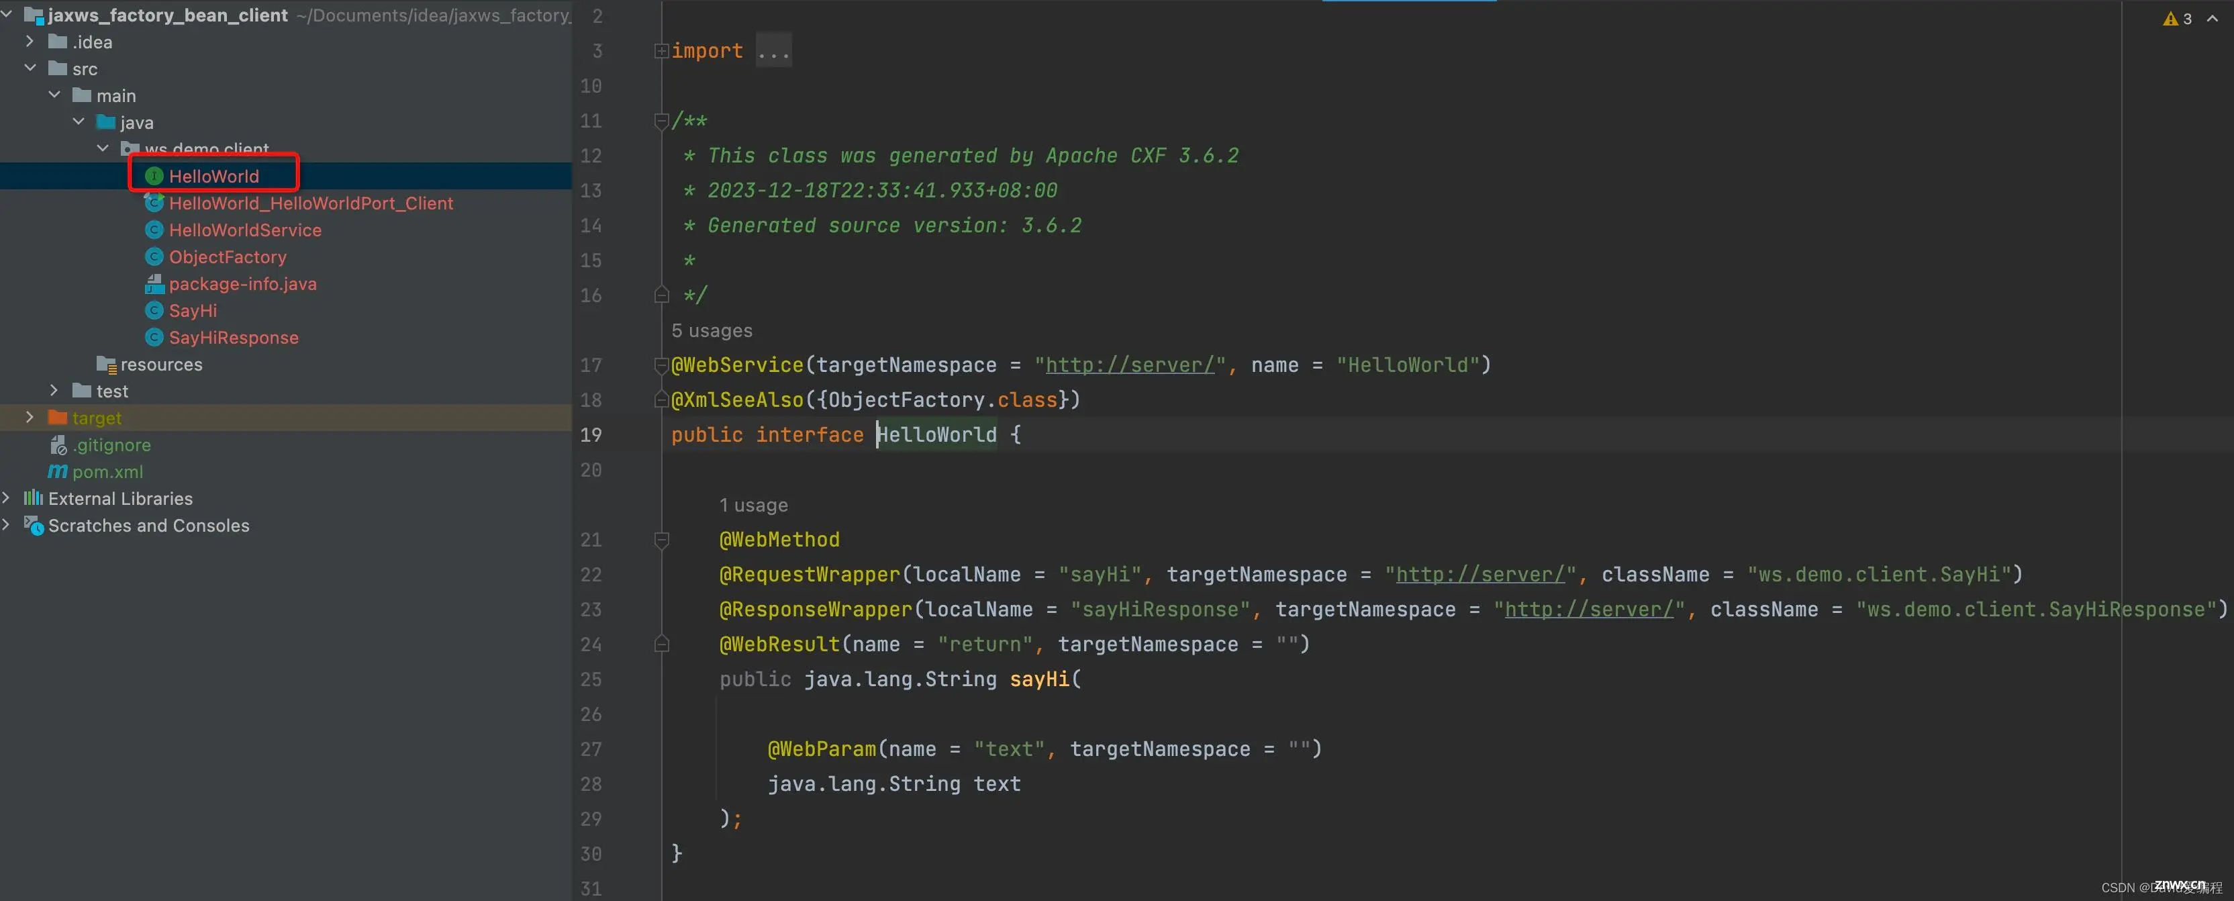This screenshot has width=2234, height=901.
Task: Click the HelloWorld interface name in editor
Action: [936, 435]
